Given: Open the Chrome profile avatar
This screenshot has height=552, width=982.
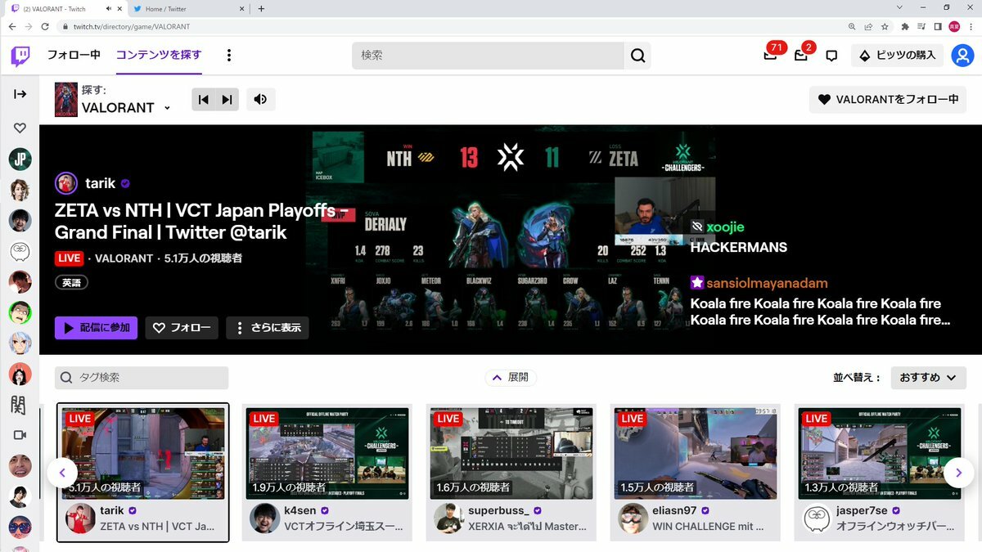Looking at the screenshot, I should coord(954,26).
